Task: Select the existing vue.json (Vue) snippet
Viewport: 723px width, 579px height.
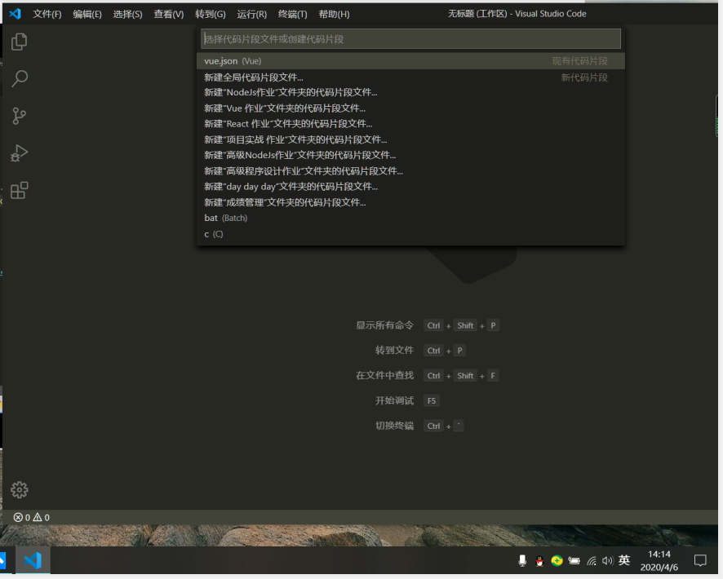Action: (410, 61)
